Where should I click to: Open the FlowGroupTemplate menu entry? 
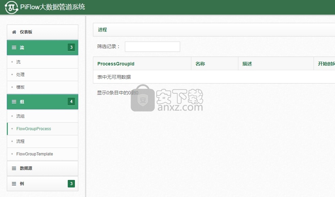(43, 154)
